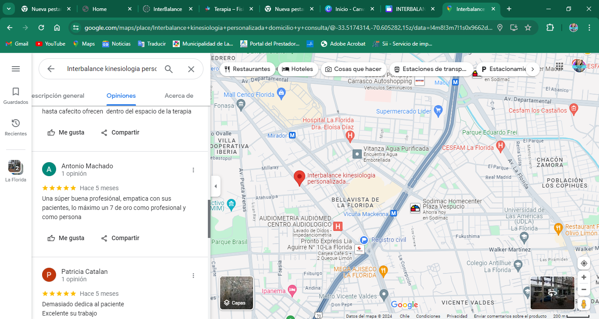Click the Registro civil marker
The height and width of the screenshot is (319, 599).
364,240
